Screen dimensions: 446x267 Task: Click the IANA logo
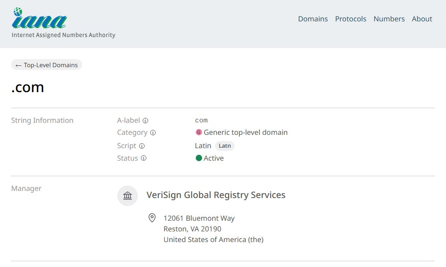[39, 18]
